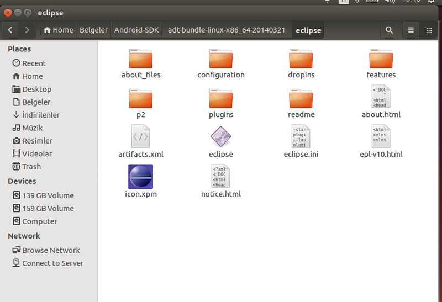The height and width of the screenshot is (302, 442).
Task: Navigate to adt-bundle-linux-x86_64-20140321 path segment
Action: point(227,30)
